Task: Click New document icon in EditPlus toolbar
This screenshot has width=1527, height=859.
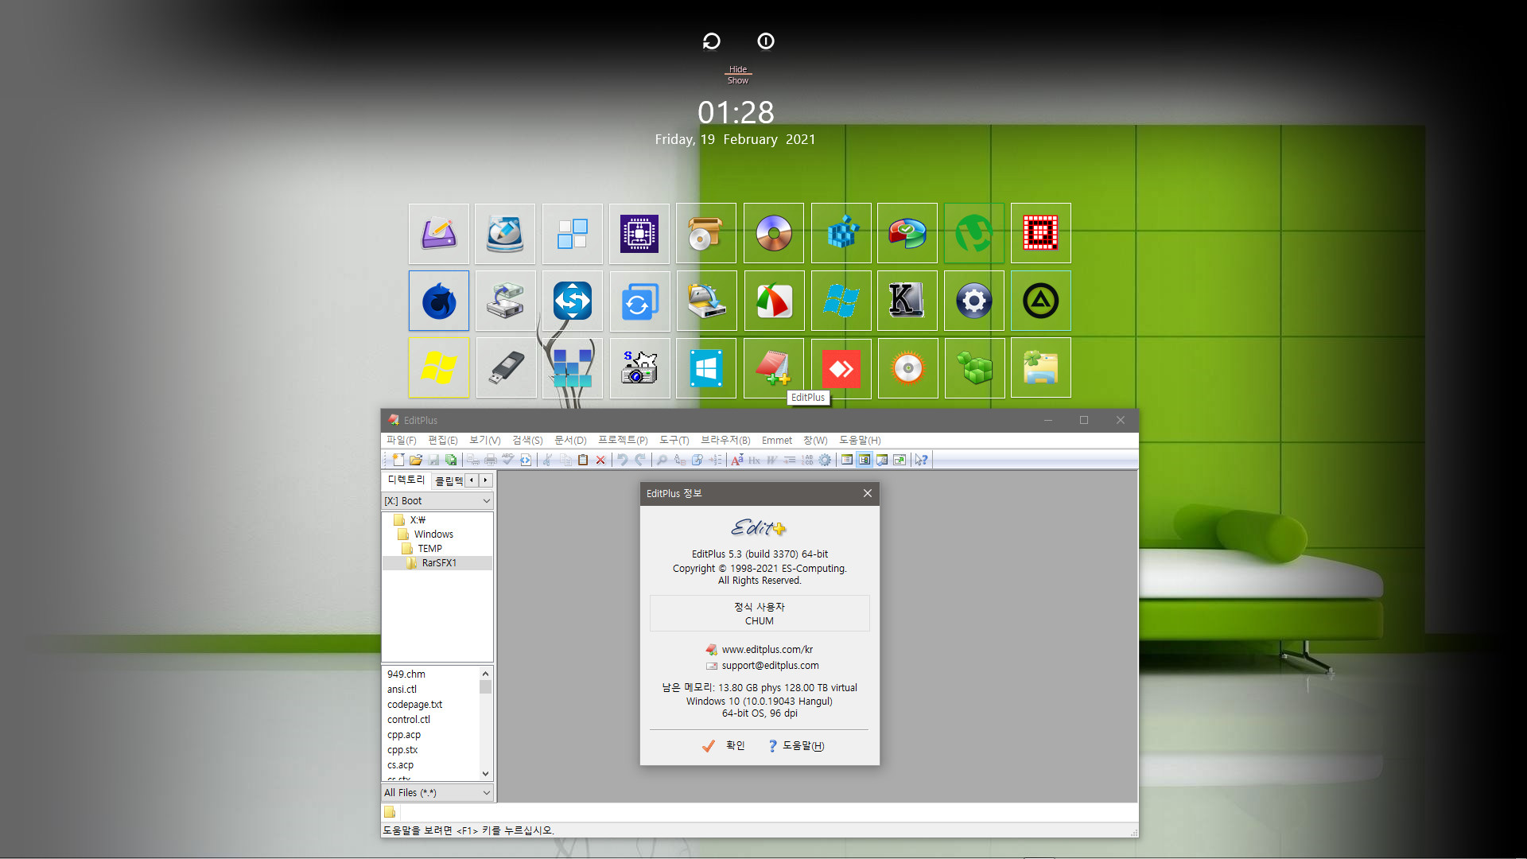Action: click(398, 460)
